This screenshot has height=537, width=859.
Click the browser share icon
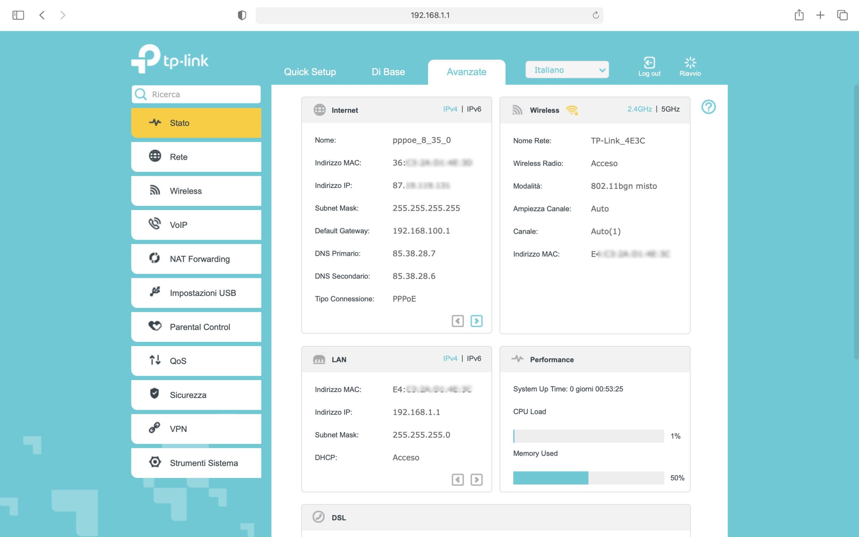coord(799,15)
